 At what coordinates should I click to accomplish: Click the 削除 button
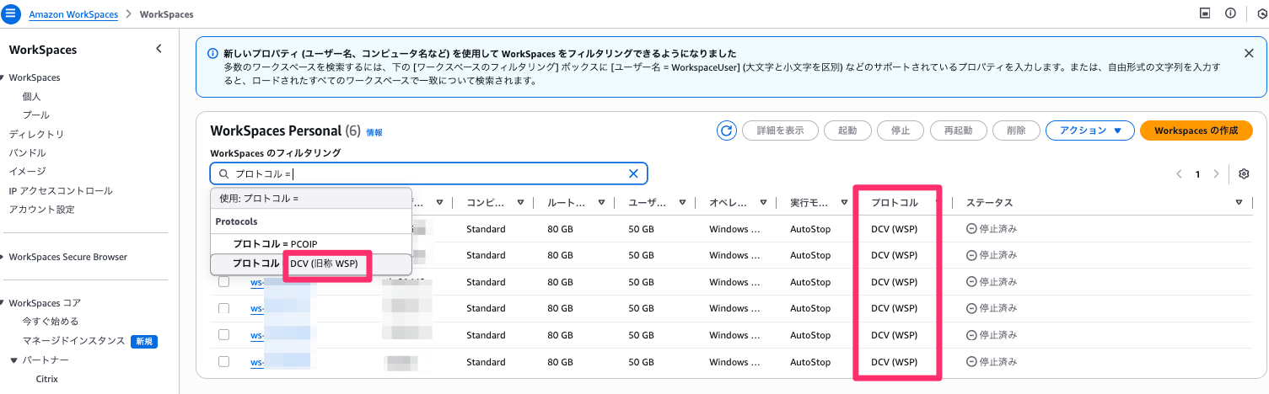tap(1017, 130)
